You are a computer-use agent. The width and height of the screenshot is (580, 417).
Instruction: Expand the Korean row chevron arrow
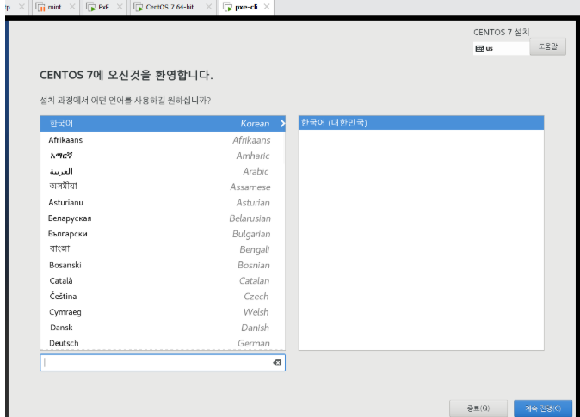(282, 124)
